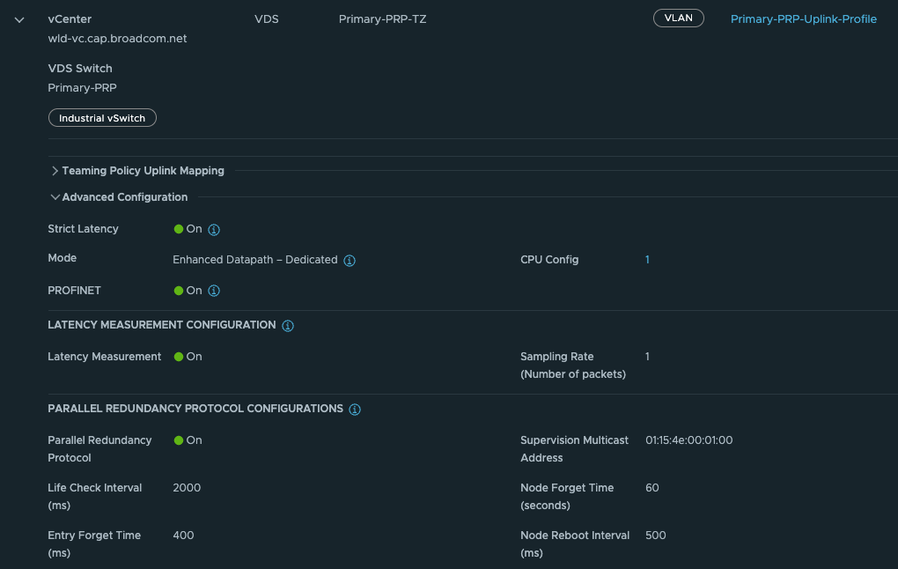Image resolution: width=898 pixels, height=569 pixels.
Task: Click the VLAN badge
Action: 678,18
